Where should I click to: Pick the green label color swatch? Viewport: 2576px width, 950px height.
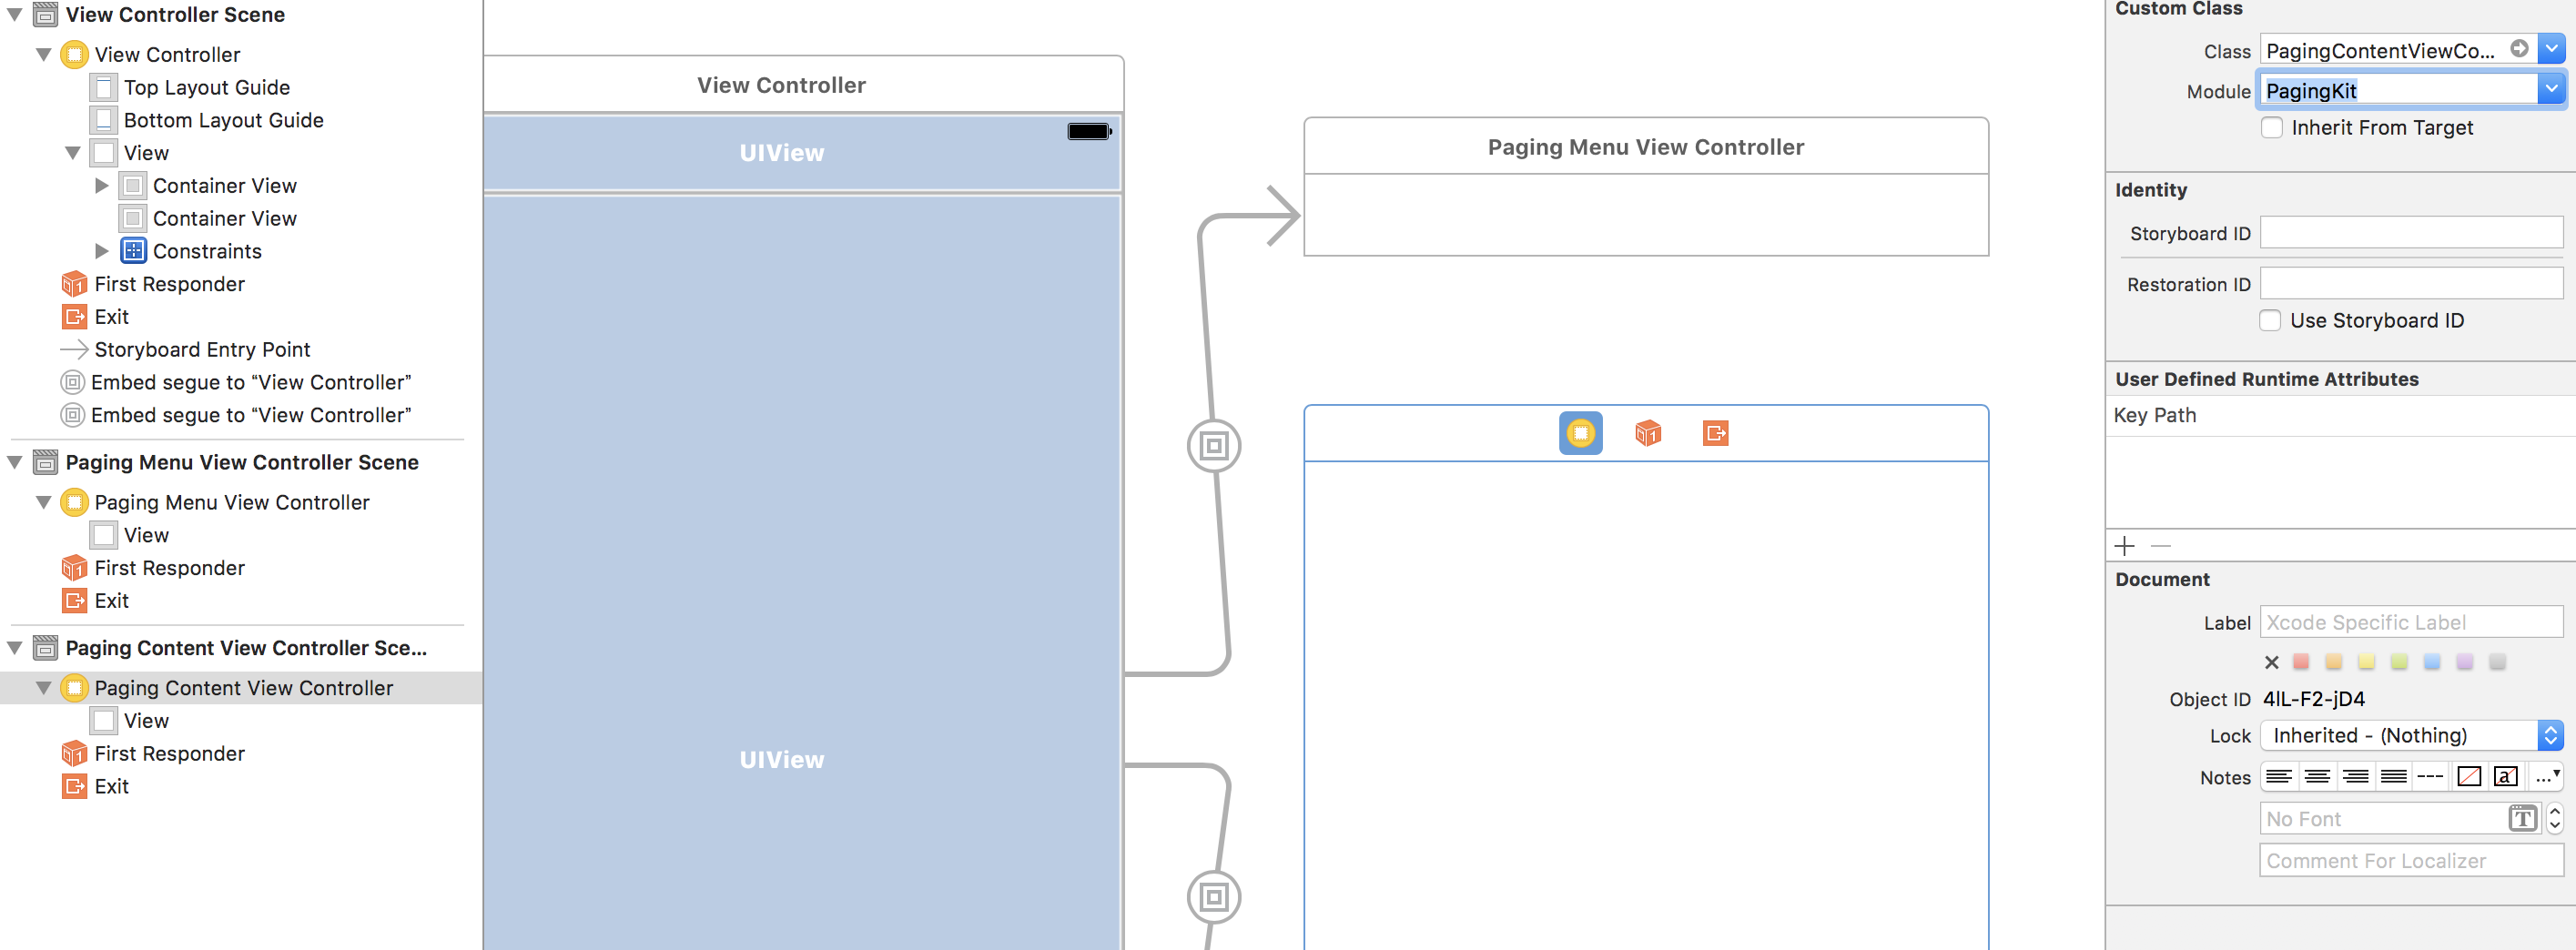pyautogui.click(x=2399, y=661)
